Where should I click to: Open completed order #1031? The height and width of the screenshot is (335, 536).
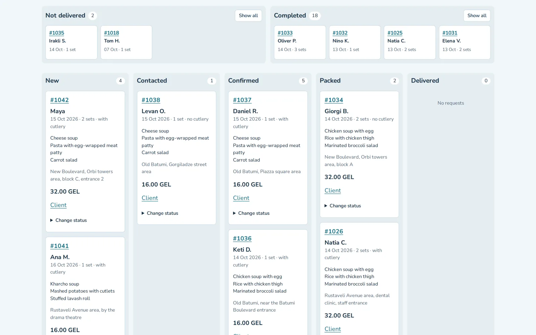(450, 33)
